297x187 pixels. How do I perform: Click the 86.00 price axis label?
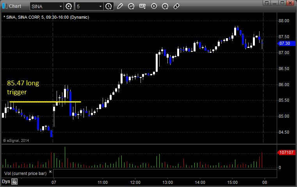(x=284, y=85)
